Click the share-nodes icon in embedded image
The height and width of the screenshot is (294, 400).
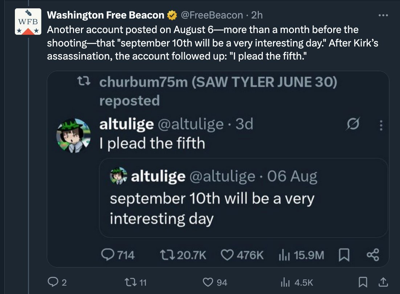click(373, 255)
